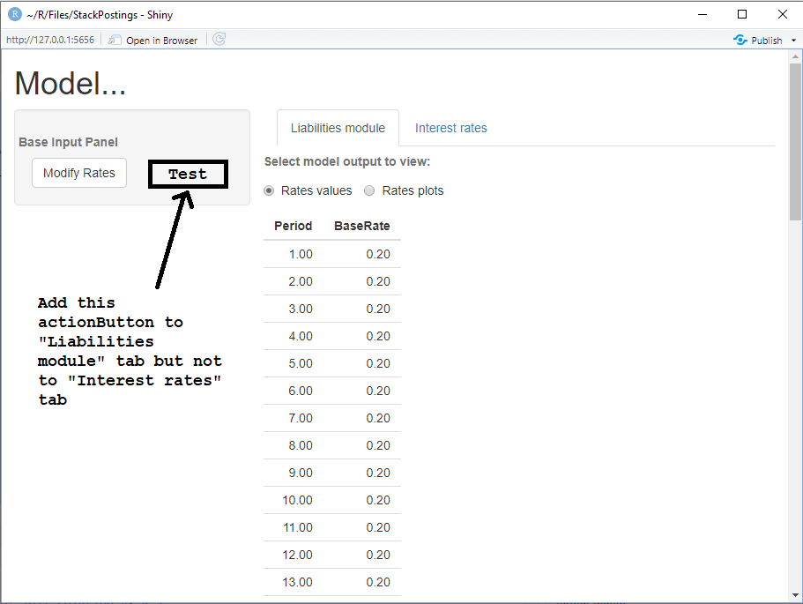803x604 pixels.
Task: Select the Rates values radio button
Action: (268, 190)
